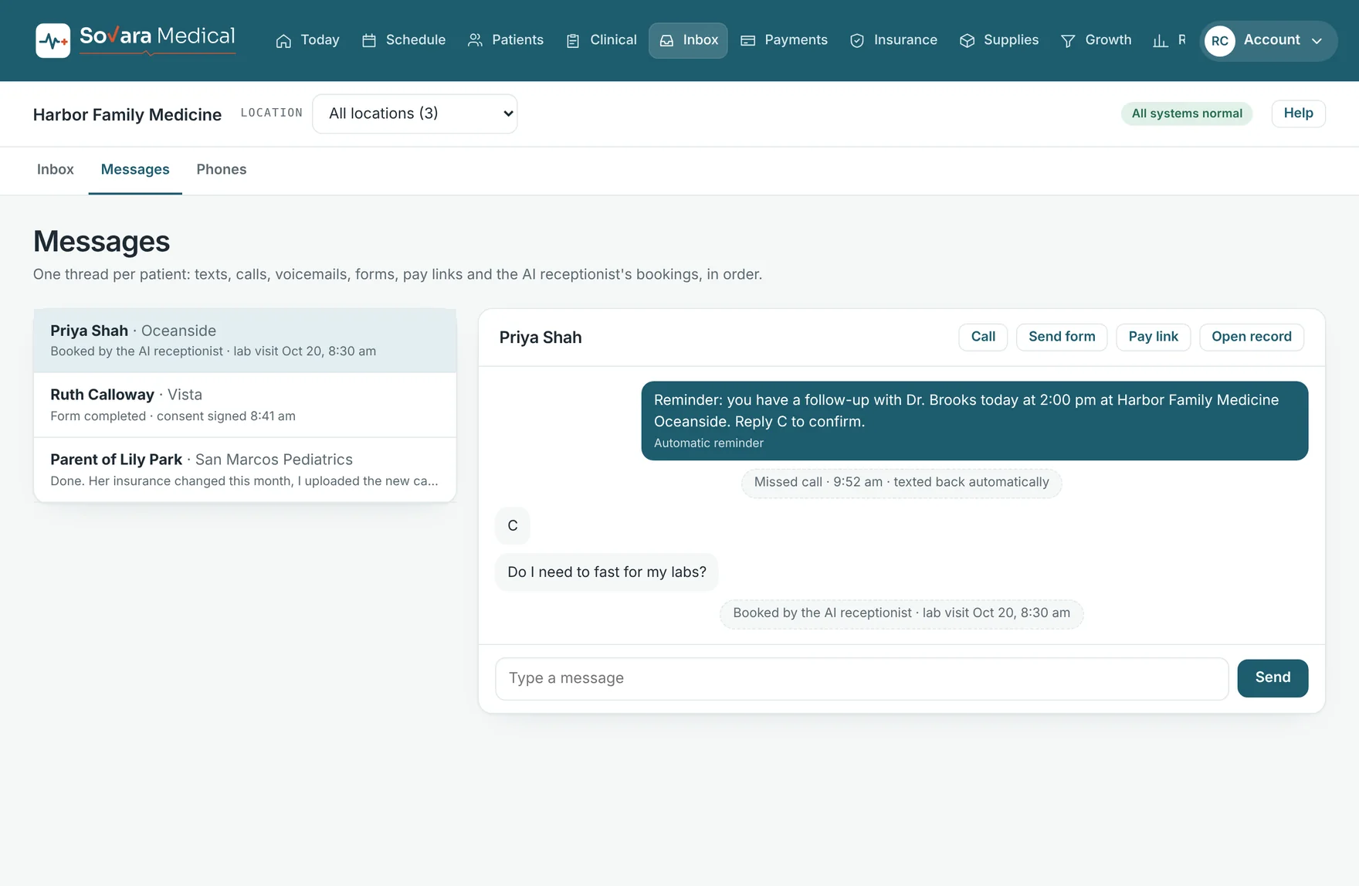1359x886 pixels.
Task: Click the Type a message field
Action: [862, 679]
